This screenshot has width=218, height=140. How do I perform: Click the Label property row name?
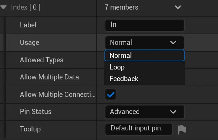[x=28, y=25]
